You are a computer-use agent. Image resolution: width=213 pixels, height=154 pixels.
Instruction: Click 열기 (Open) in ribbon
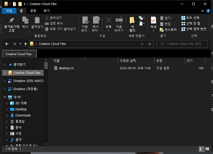tap(167, 18)
